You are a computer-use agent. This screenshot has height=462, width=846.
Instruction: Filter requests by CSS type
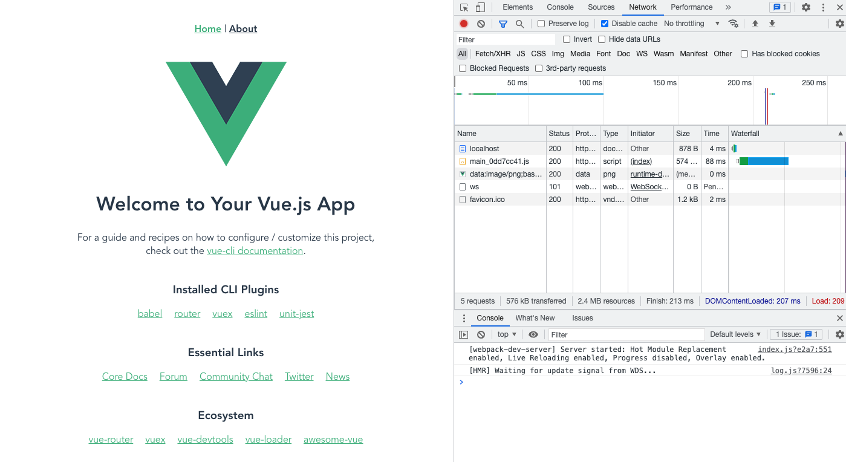(538, 54)
